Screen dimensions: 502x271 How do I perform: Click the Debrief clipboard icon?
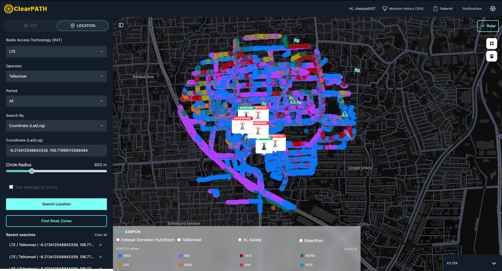(436, 9)
